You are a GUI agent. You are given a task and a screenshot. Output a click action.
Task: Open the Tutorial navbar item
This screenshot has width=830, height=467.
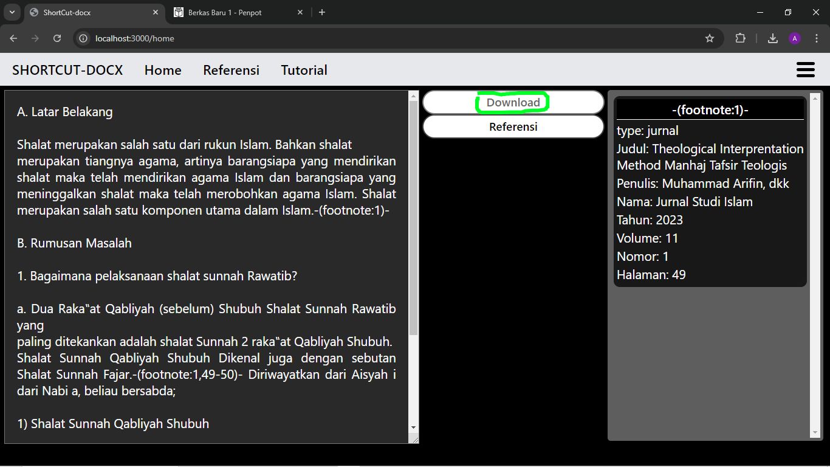coord(304,70)
